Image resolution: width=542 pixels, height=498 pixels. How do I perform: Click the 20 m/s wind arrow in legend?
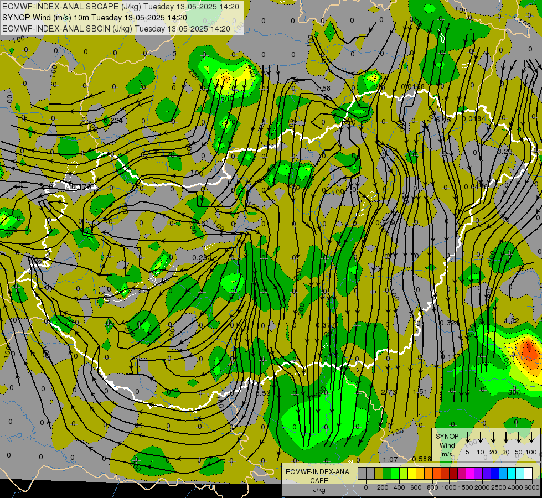pos(493,437)
